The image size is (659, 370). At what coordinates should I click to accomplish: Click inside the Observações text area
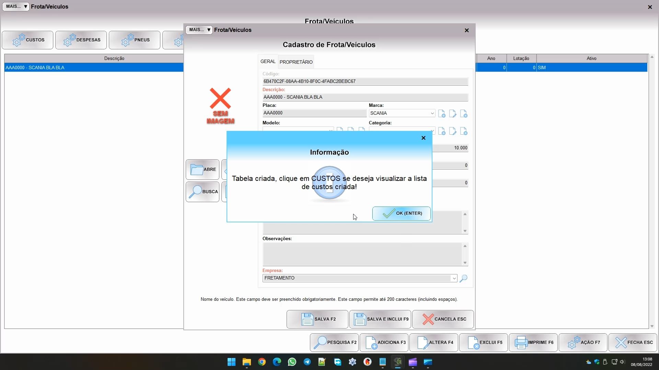362,254
